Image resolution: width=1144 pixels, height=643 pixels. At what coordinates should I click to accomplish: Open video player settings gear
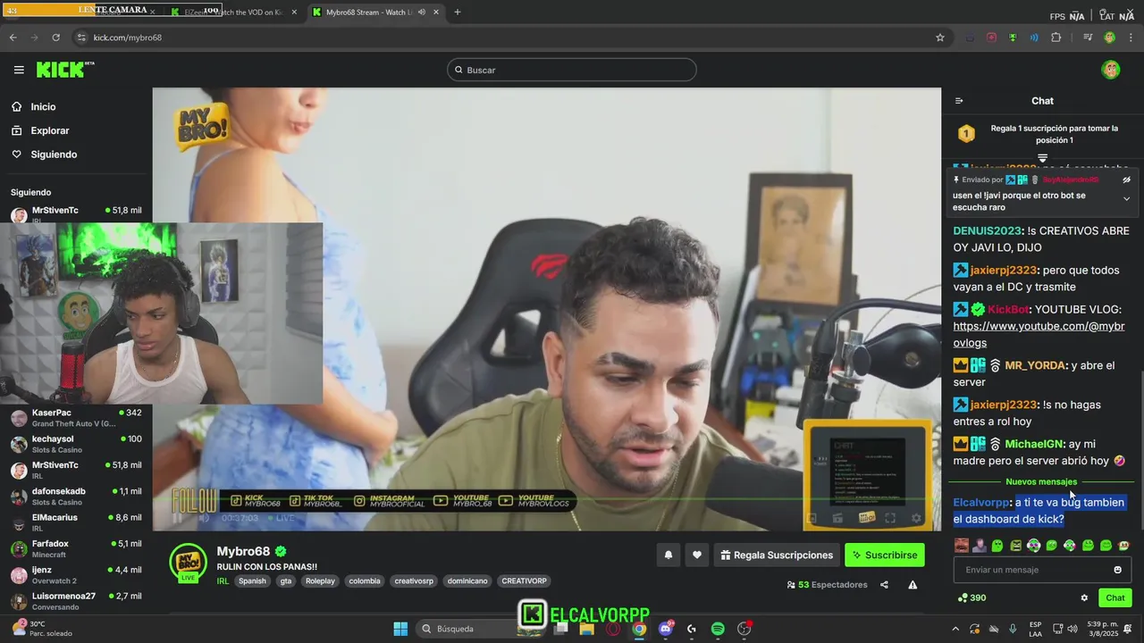[x=916, y=518]
